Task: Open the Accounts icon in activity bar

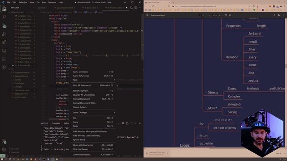Action: click(x=4, y=141)
